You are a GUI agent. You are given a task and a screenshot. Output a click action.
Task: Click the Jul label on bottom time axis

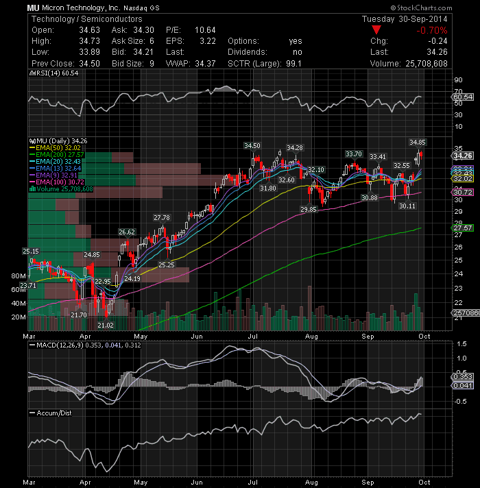coord(252,483)
